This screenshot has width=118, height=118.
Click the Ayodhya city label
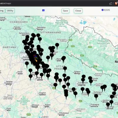[x=99, y=85]
